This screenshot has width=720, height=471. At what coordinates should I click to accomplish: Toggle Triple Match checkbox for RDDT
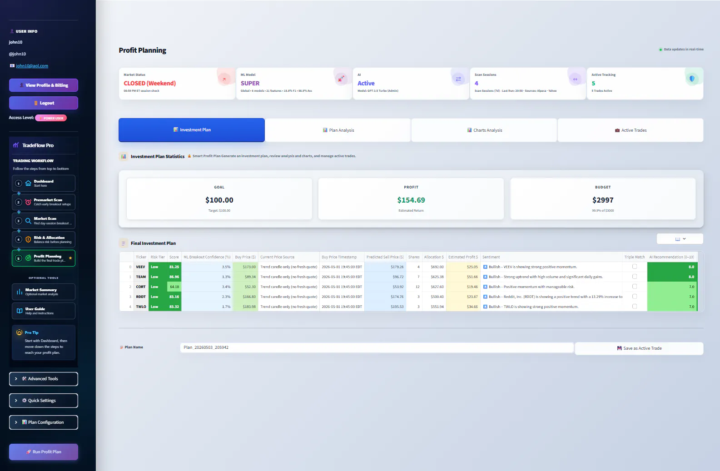(635, 297)
